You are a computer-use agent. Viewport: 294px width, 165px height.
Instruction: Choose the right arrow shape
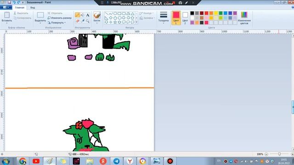coord(124,18)
